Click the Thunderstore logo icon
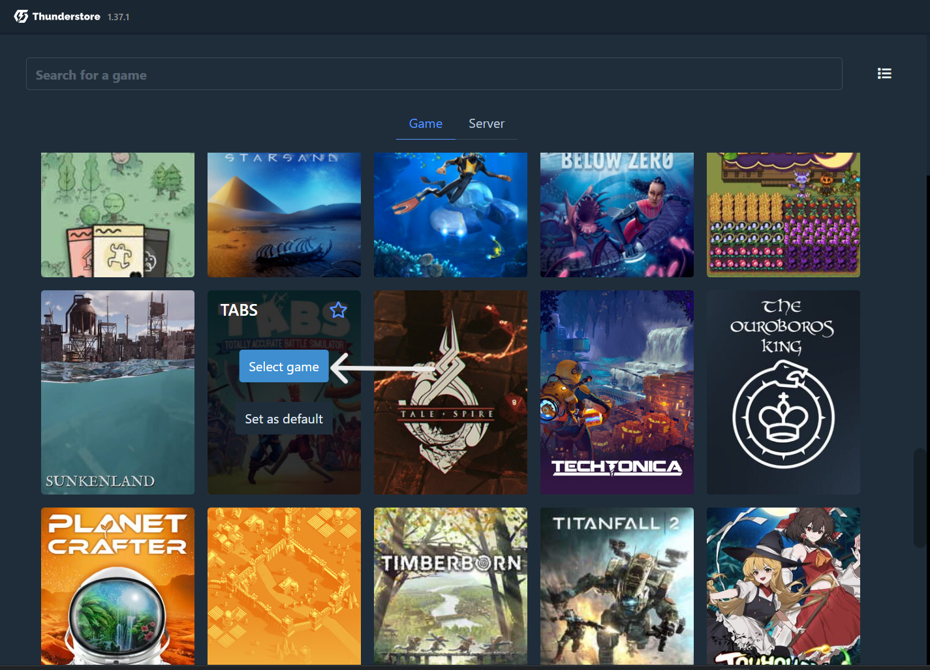Image resolution: width=930 pixels, height=670 pixels. tap(21, 16)
